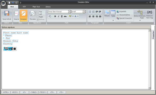
Task: Select the <TABLE> tag in path bar
Action: [34, 92]
